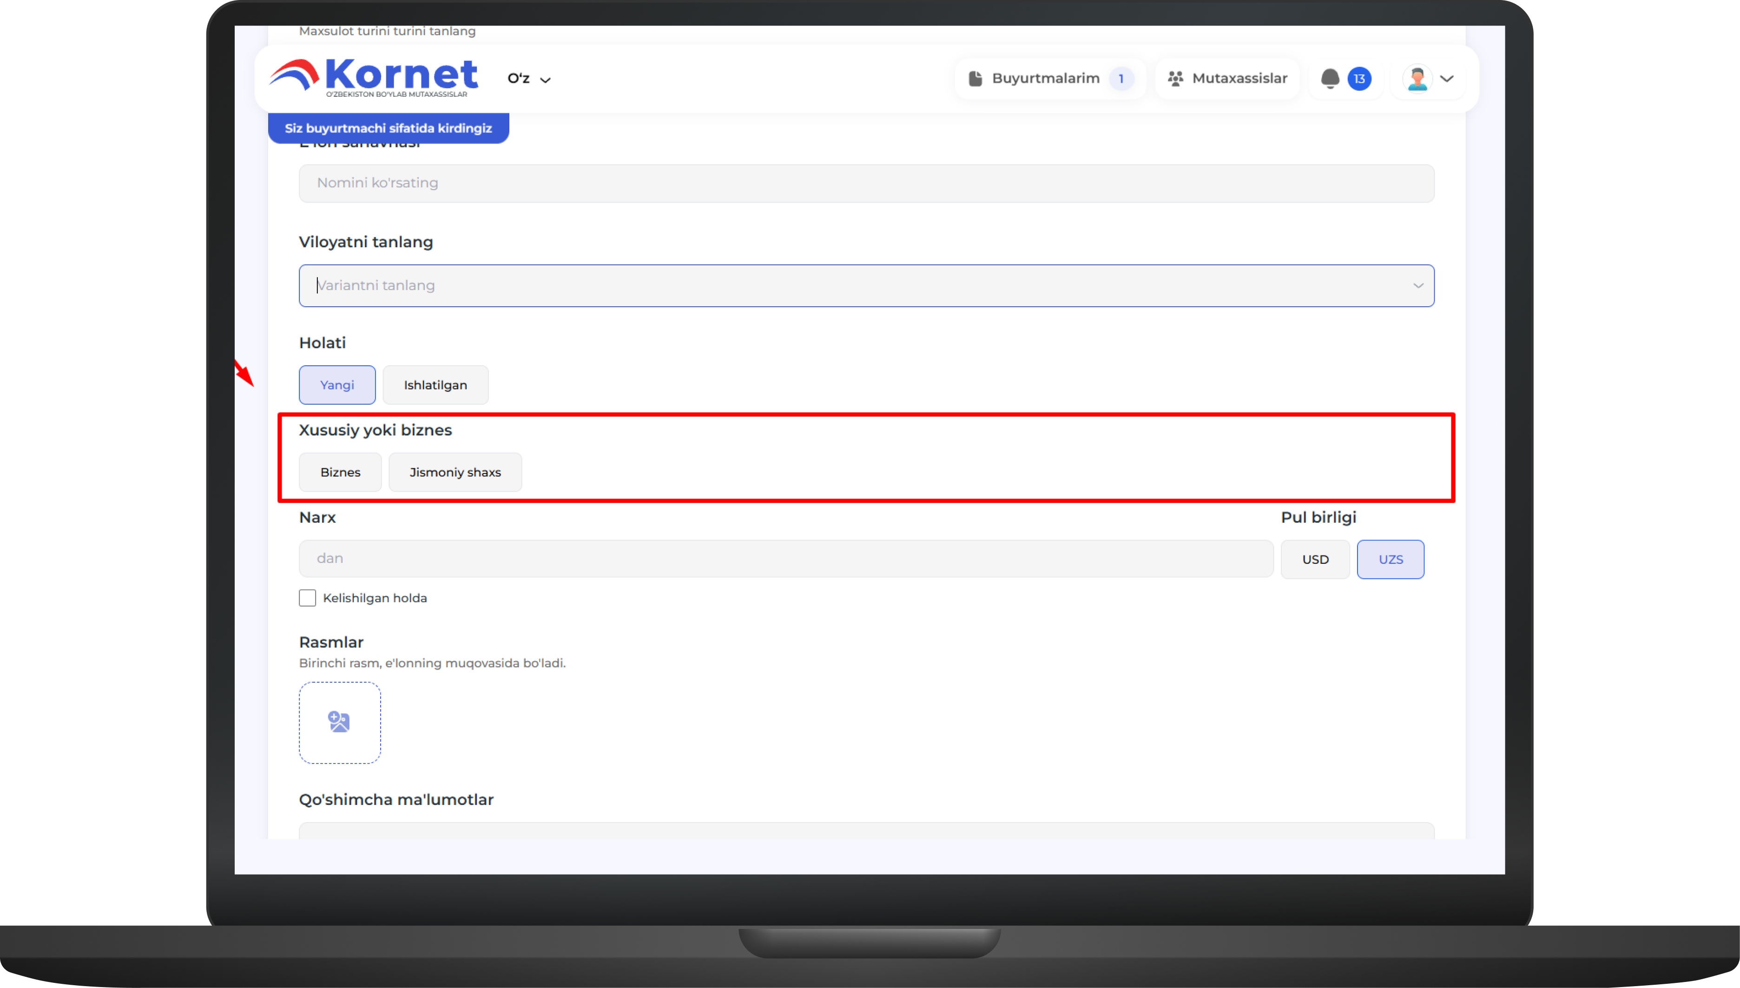Viewport: 1740px width, 988px height.
Task: Click the Mutaxassislar people icon
Action: [x=1175, y=79]
